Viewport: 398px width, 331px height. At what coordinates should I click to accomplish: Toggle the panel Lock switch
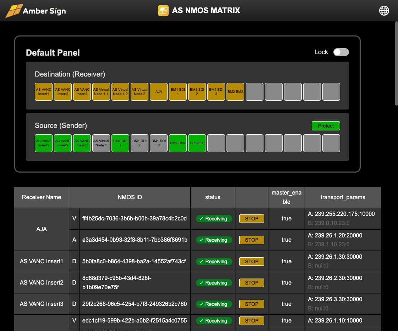[341, 52]
